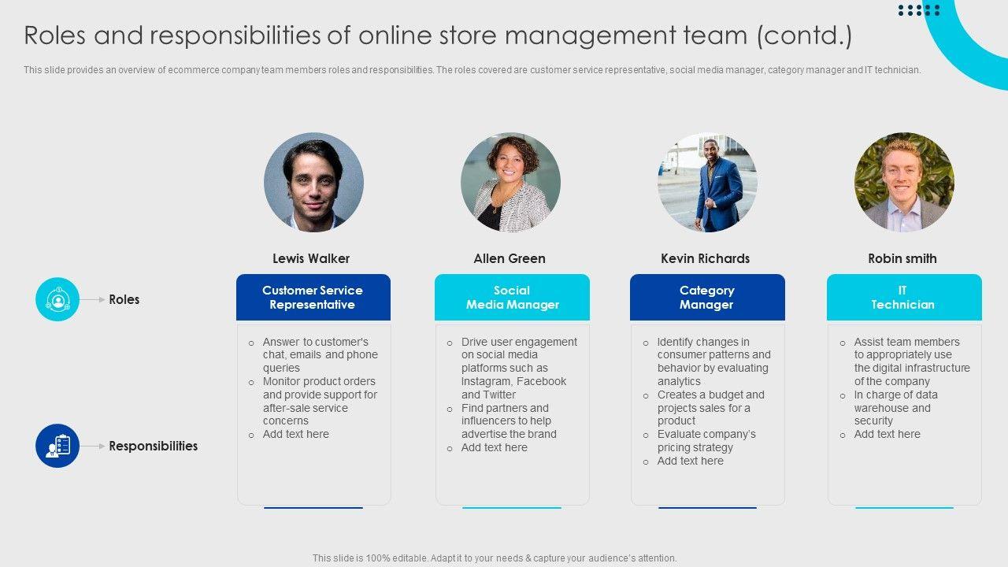Image resolution: width=1008 pixels, height=567 pixels.
Task: Select the name 'Lewis Walker'
Action: click(311, 258)
